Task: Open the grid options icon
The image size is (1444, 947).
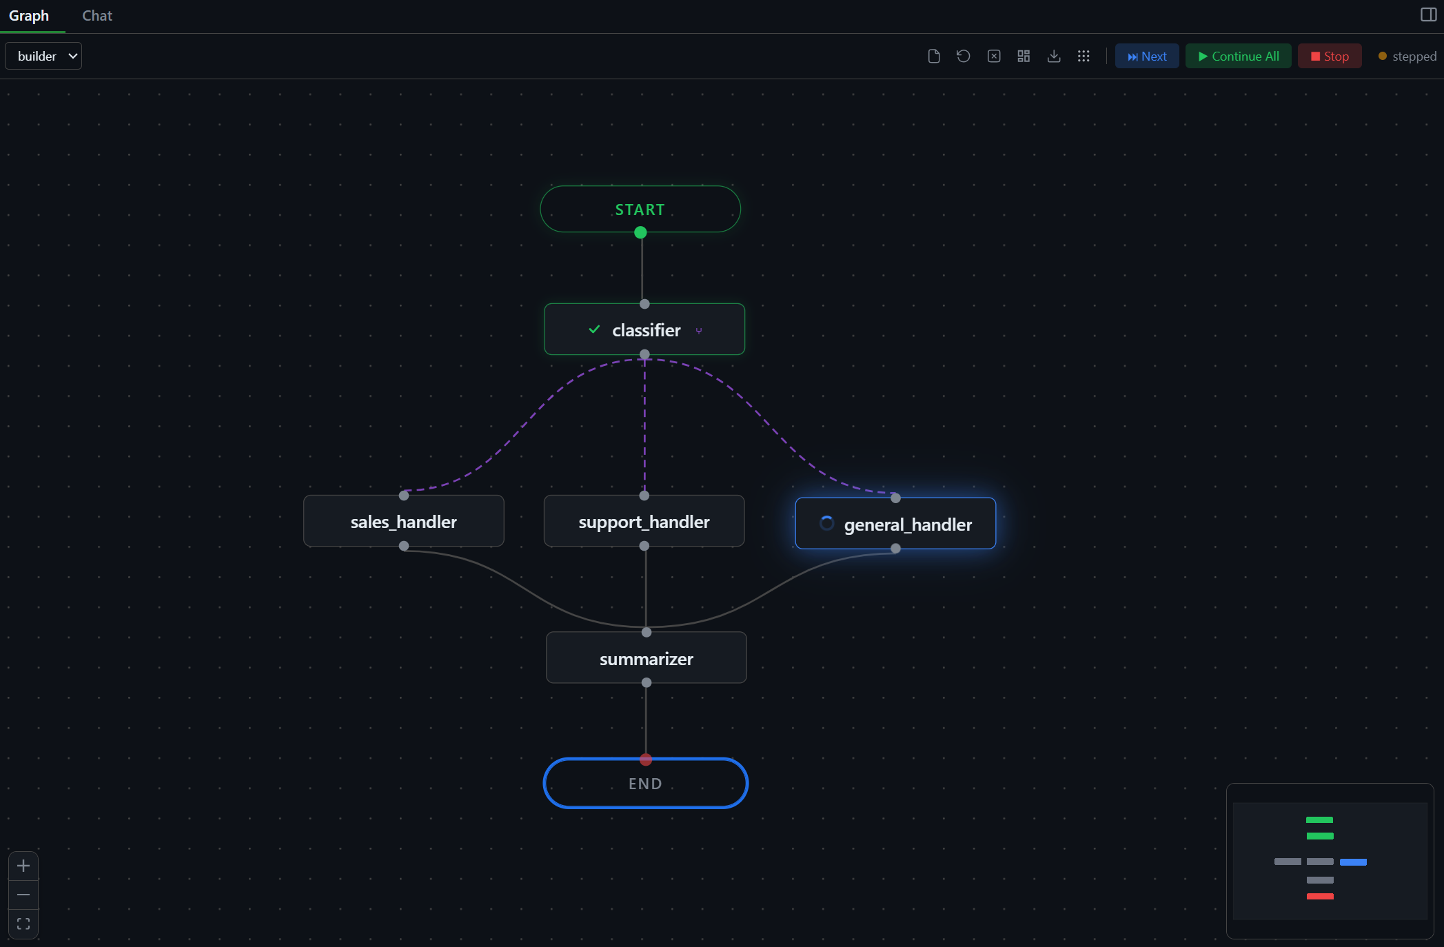Action: (x=1084, y=56)
